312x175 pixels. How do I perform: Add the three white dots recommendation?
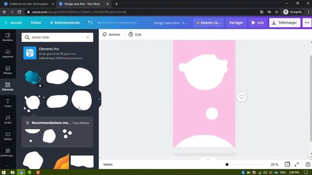coord(67,134)
